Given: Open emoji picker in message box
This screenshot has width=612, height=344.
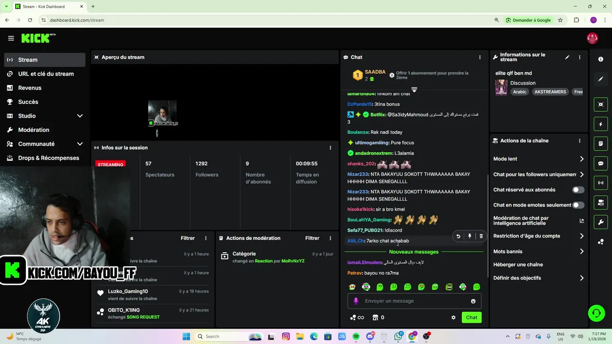Looking at the screenshot, I should coord(473,301).
